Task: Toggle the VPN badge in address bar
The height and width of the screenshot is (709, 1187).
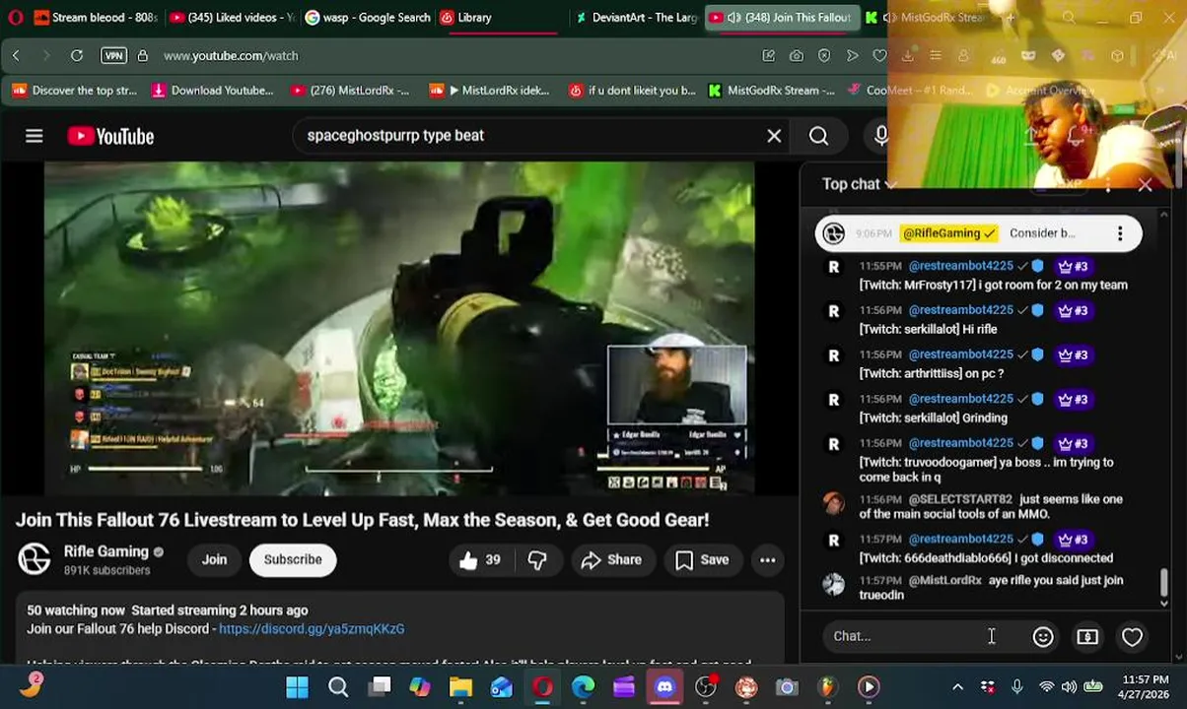Action: pyautogui.click(x=113, y=56)
